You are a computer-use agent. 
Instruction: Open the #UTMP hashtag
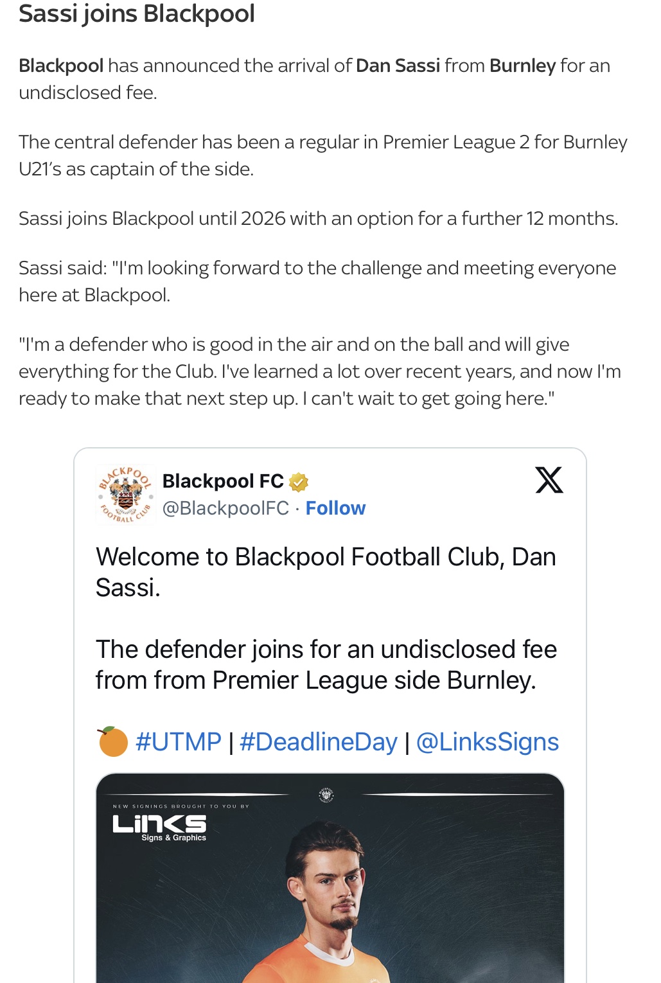pos(179,742)
